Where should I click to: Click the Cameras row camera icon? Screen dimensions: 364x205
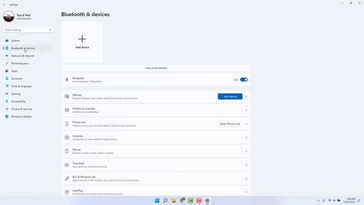[67, 137]
